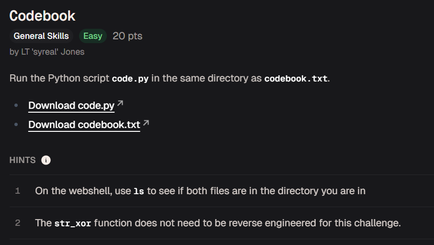The height and width of the screenshot is (245, 434).
Task: Click external-link arrow next to codebook.txt
Action: (x=146, y=123)
